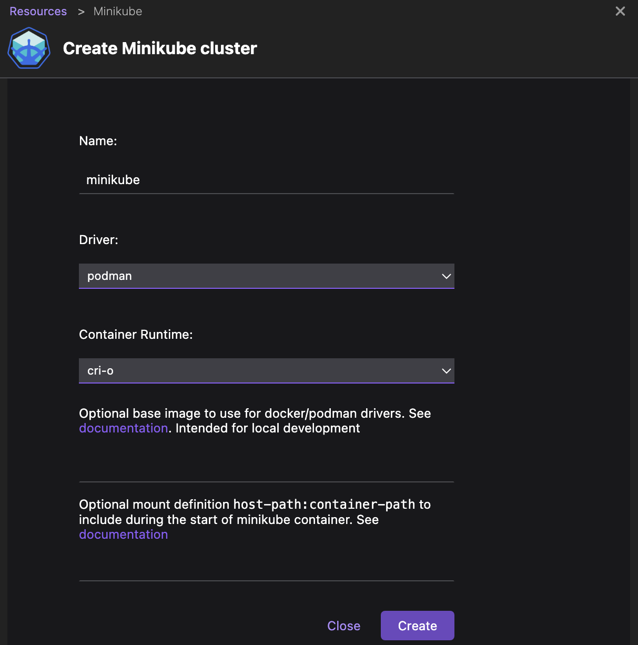Screen dimensions: 638x645
Task: Click the Container Runtime dropdown chevron
Action: point(446,370)
